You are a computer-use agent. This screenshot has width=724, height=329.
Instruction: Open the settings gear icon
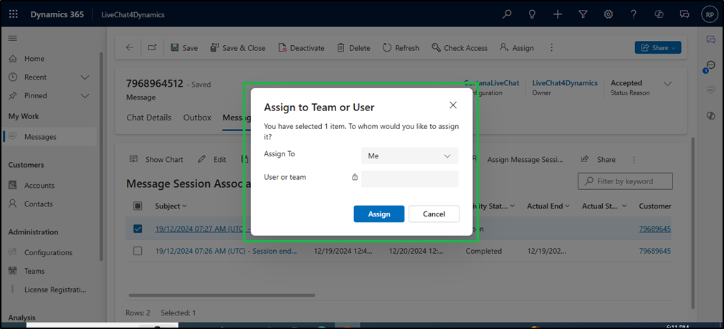tap(609, 14)
